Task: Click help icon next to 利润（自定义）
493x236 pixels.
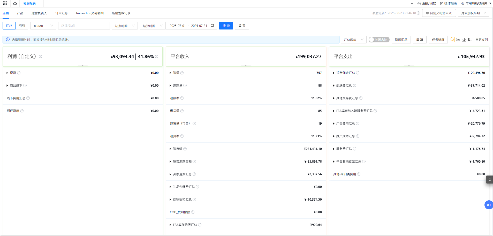Action: click(x=41, y=57)
